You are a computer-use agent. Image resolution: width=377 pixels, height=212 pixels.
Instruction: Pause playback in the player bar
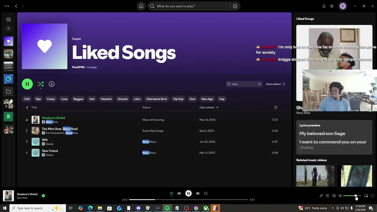point(188,193)
